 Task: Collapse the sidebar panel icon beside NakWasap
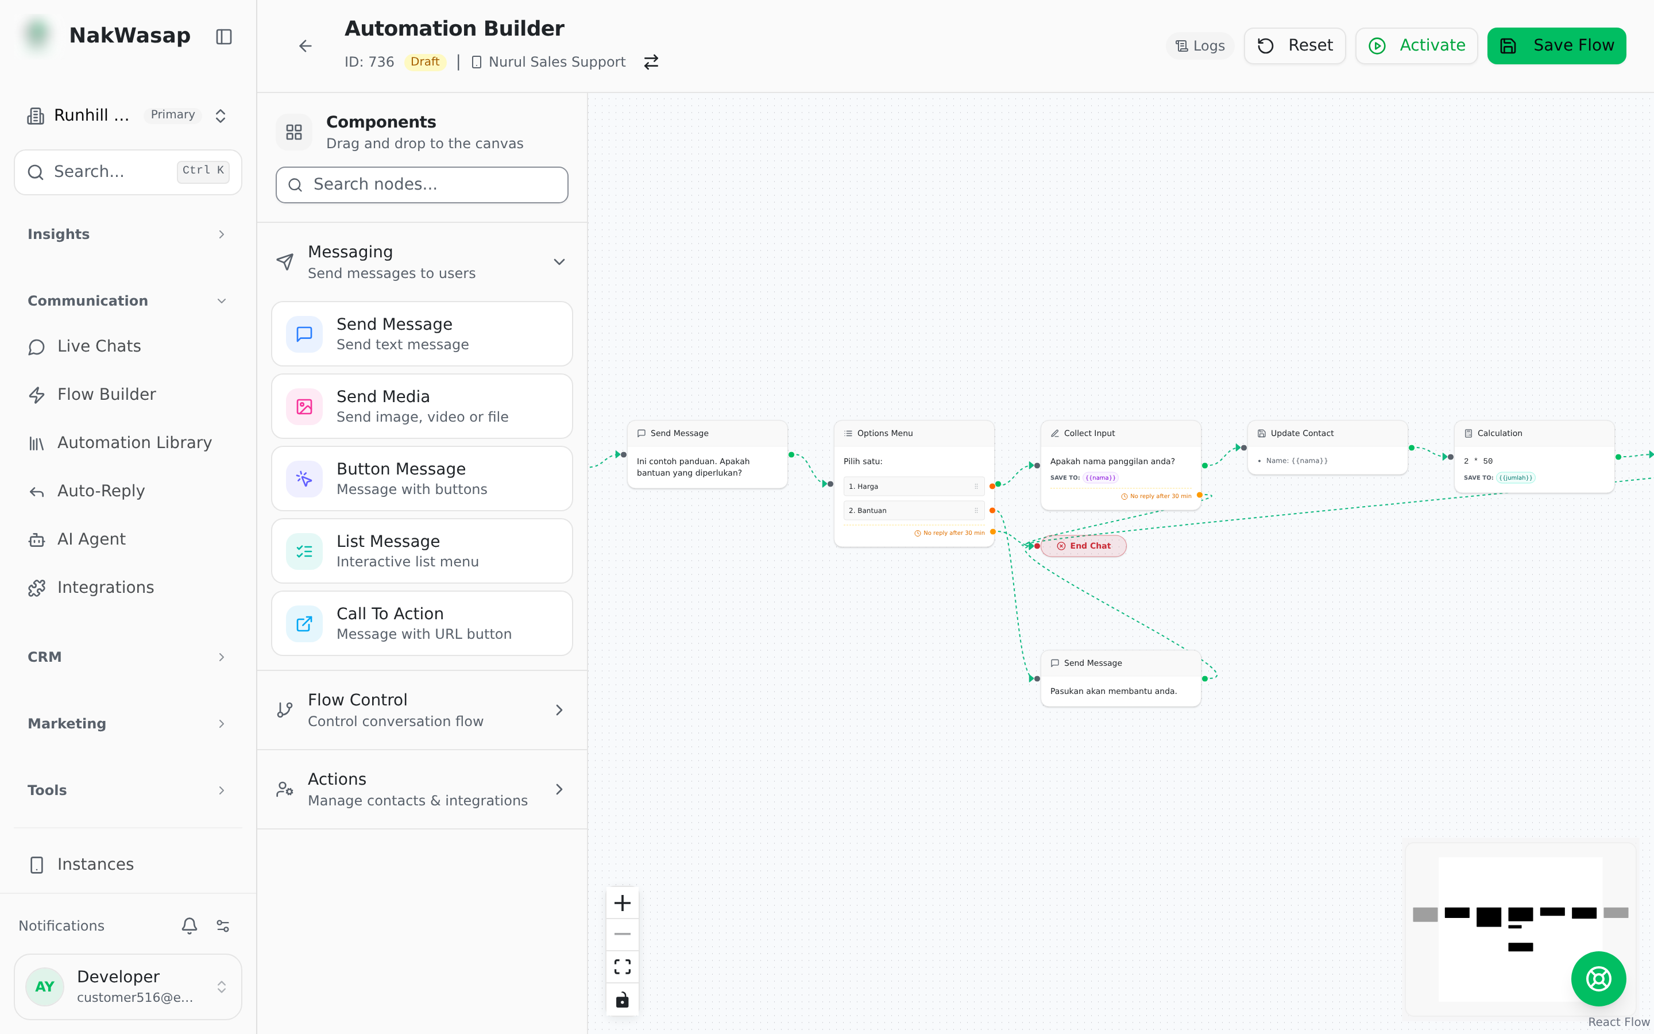tap(223, 36)
